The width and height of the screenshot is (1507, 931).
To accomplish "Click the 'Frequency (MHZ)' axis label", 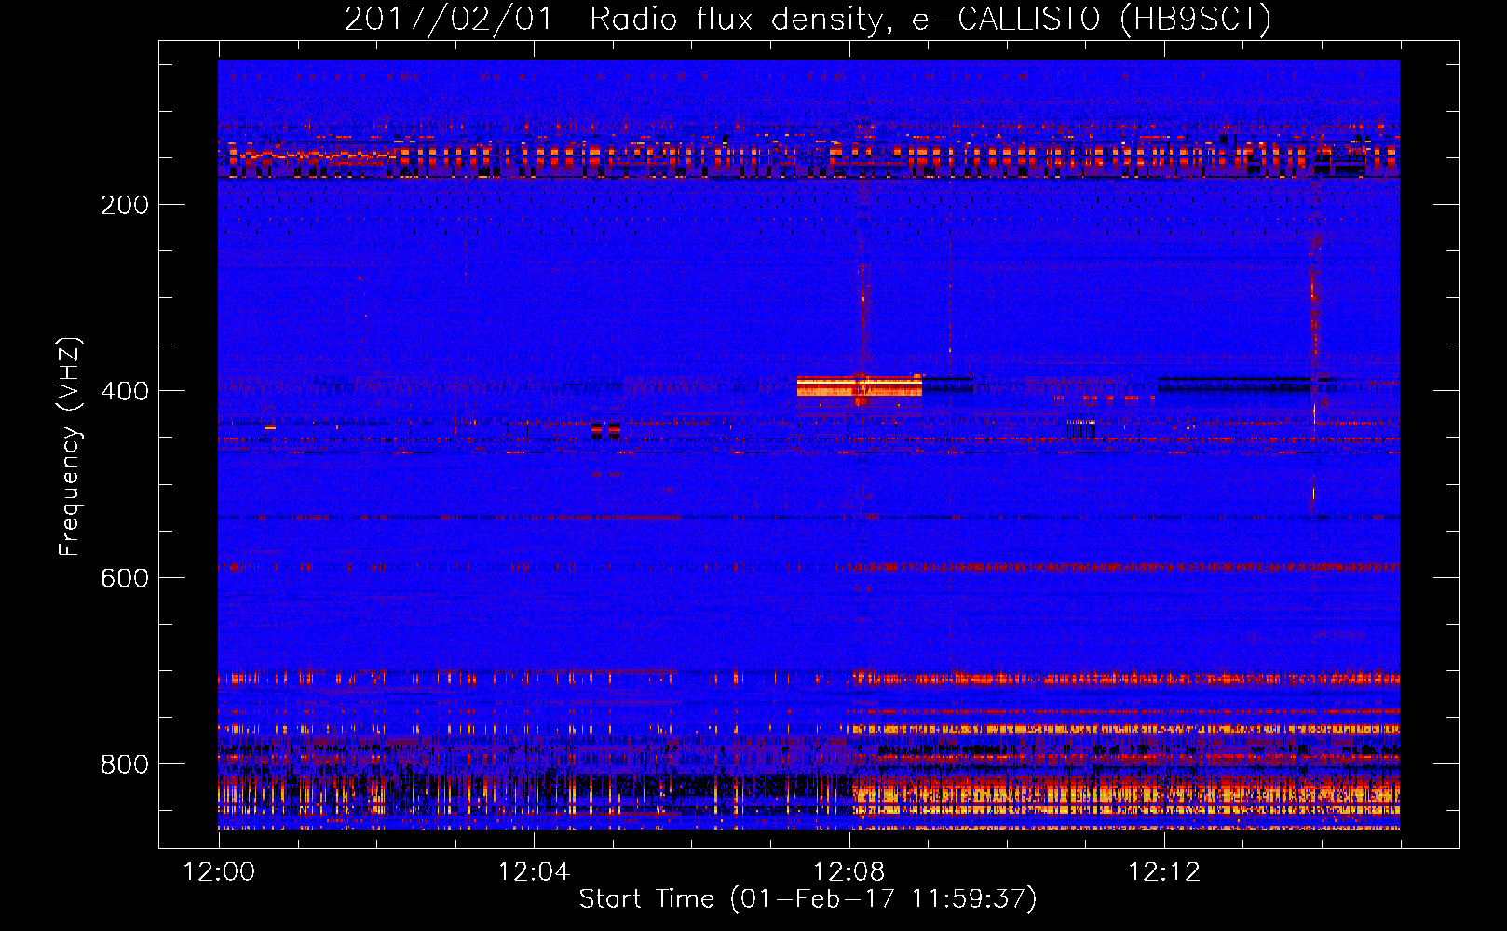I will pos(70,447).
